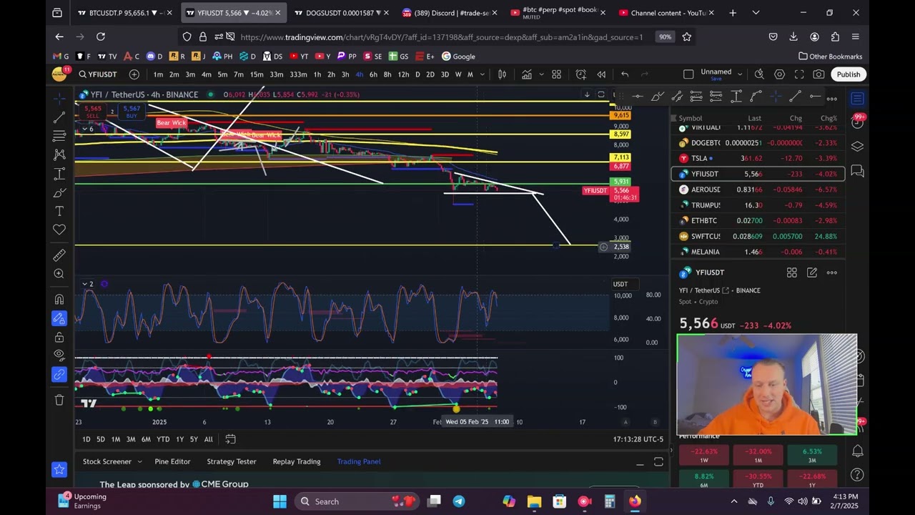This screenshot has width=915, height=515.
Task: Click the YFIUSDT symbol search box
Action: pos(98,74)
